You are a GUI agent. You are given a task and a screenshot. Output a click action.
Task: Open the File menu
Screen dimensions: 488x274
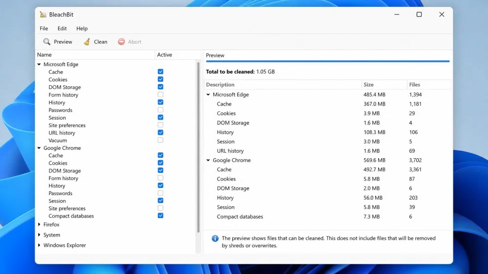44,28
